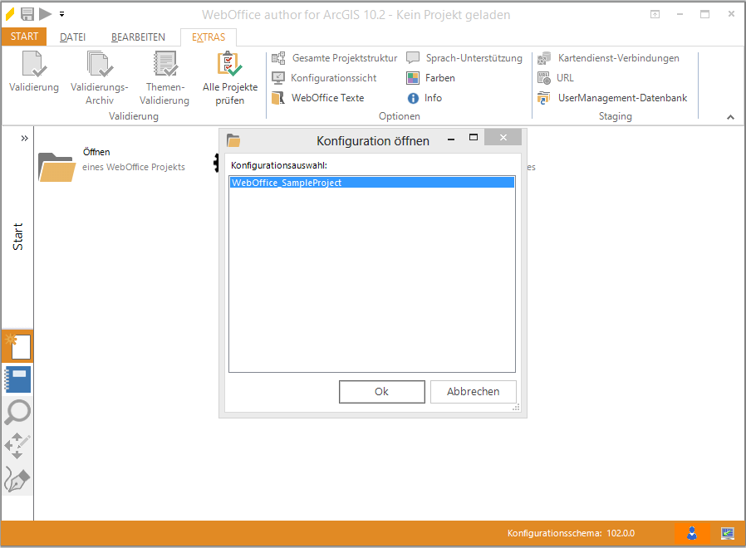Open the BEARBEITEN ribbon tab
Image resolution: width=746 pixels, height=548 pixels.
138,37
